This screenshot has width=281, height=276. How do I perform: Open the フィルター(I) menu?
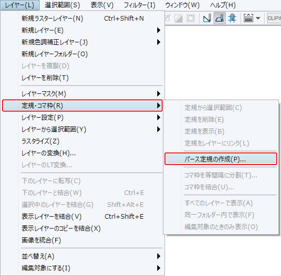click(x=139, y=5)
